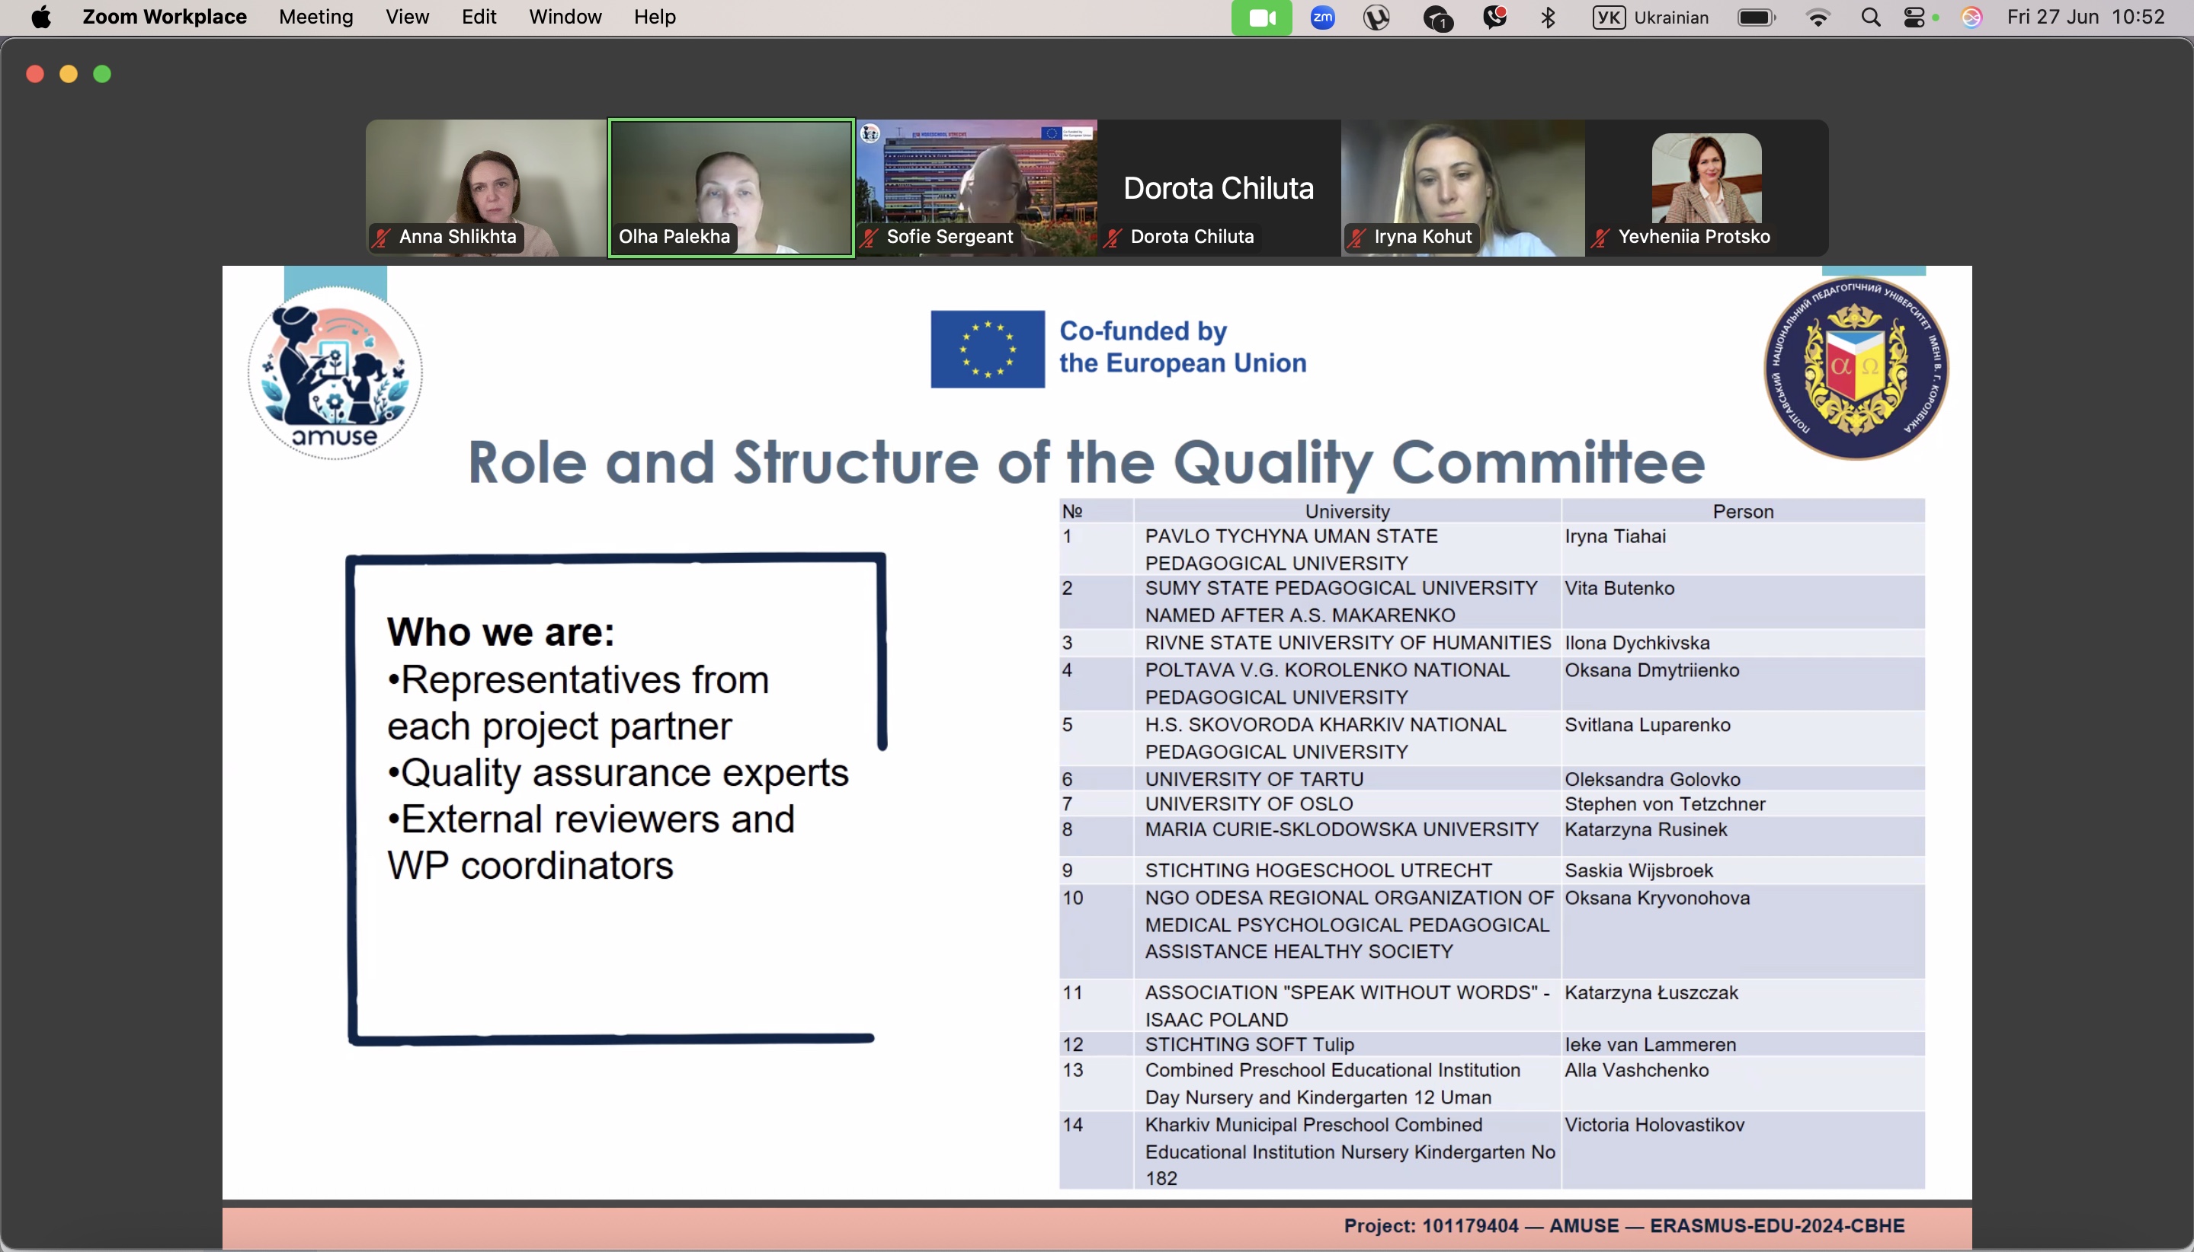Open the Window menu
Screen dimensions: 2194x1252
coord(565,18)
